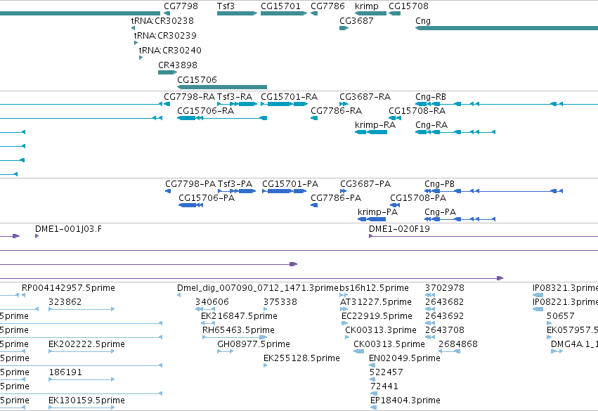This screenshot has width=598, height=411.
Task: Select RP004142957.5prime EST label
Action: point(68,288)
